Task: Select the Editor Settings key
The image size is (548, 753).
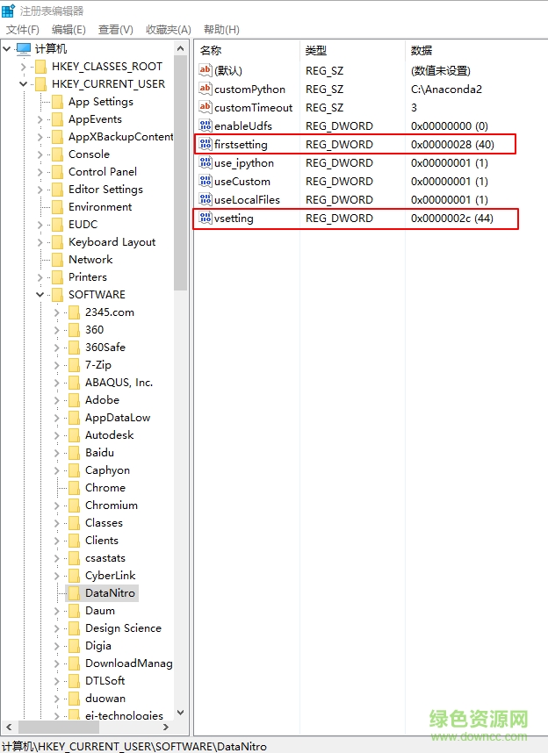Action: click(105, 190)
